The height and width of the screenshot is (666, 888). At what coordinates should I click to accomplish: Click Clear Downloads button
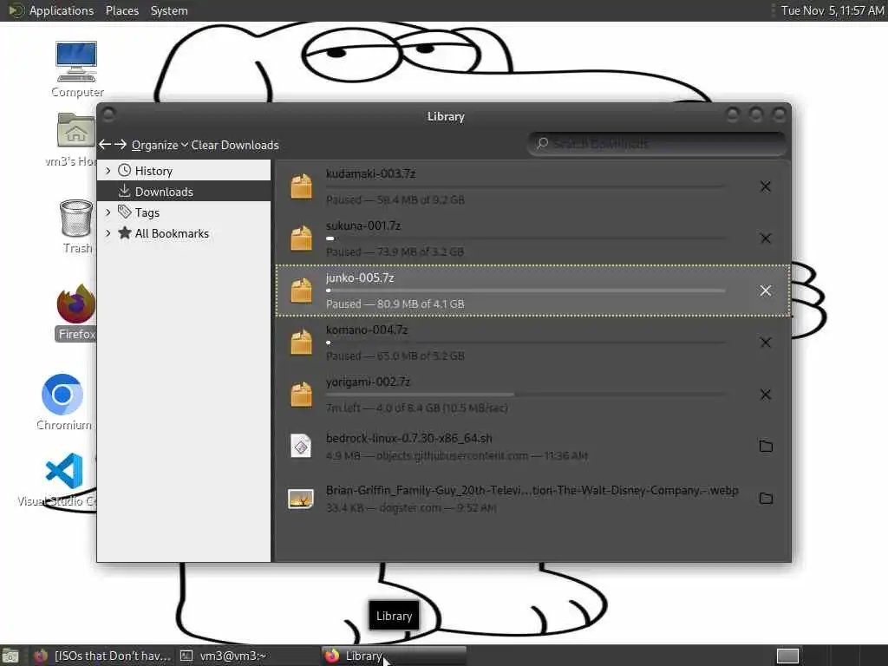pos(234,145)
